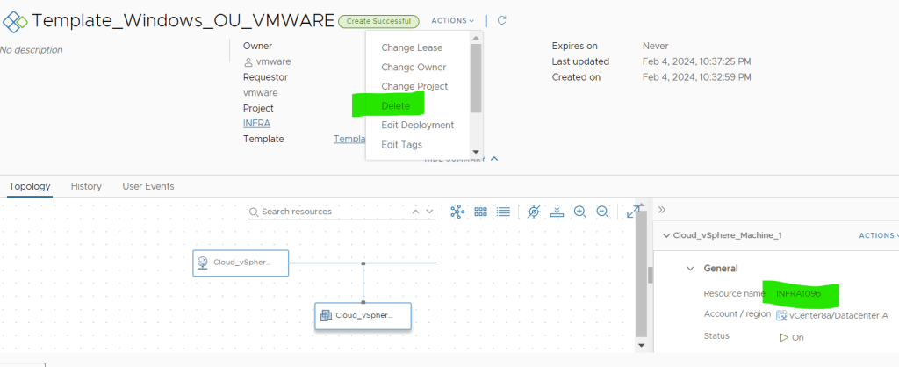Viewport: 899px width, 367px height.
Task: Open the History tab
Action: click(86, 186)
